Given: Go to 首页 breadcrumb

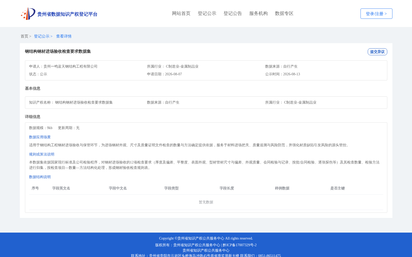Looking at the screenshot, I should point(24,36).
